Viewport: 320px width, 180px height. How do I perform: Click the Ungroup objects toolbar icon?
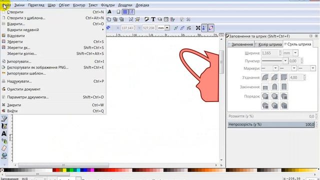coord(137,19)
